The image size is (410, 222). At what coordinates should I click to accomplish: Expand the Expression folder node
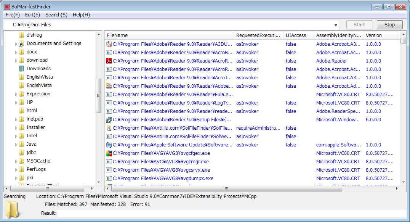point(16,94)
